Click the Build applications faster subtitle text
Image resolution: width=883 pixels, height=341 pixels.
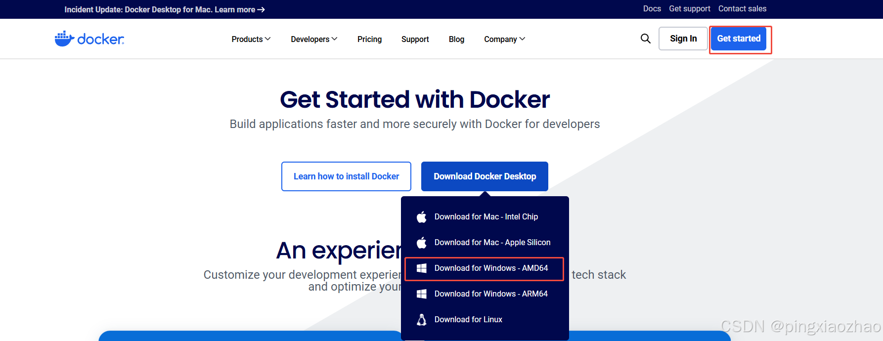(x=415, y=124)
